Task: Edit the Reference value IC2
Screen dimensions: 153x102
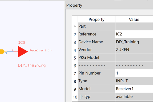Action: pyautogui.click(x=134, y=34)
